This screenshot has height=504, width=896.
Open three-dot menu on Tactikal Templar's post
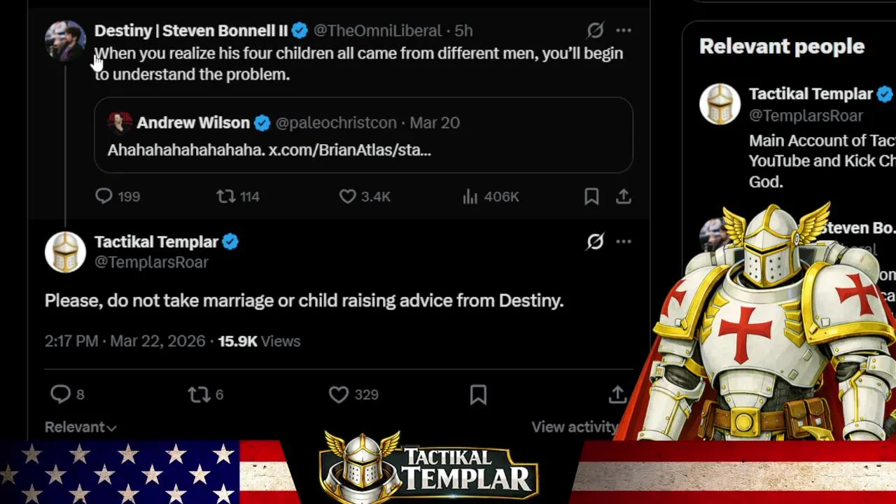(624, 241)
